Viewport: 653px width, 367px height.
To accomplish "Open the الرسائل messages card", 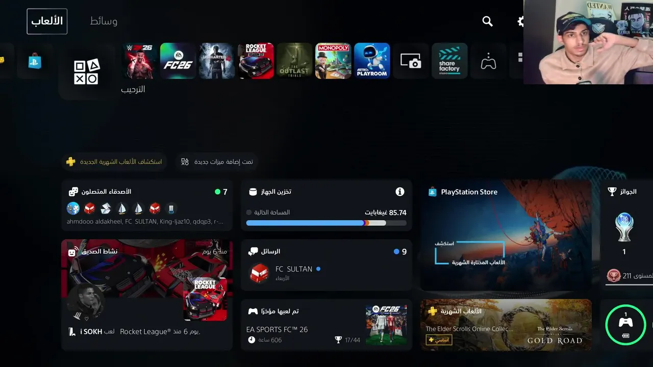I will pos(326,265).
